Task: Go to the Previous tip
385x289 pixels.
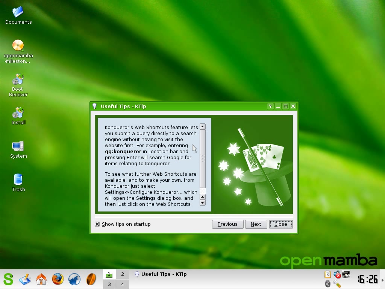Action: point(227,224)
